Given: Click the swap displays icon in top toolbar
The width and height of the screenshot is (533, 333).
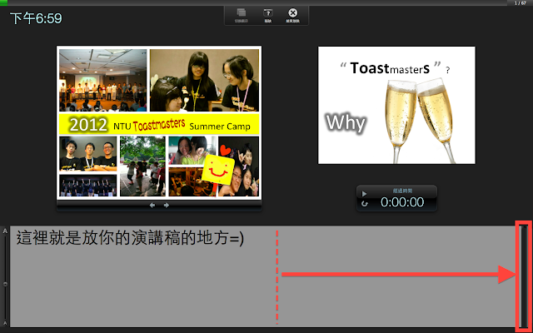Looking at the screenshot, I should coord(242,13).
